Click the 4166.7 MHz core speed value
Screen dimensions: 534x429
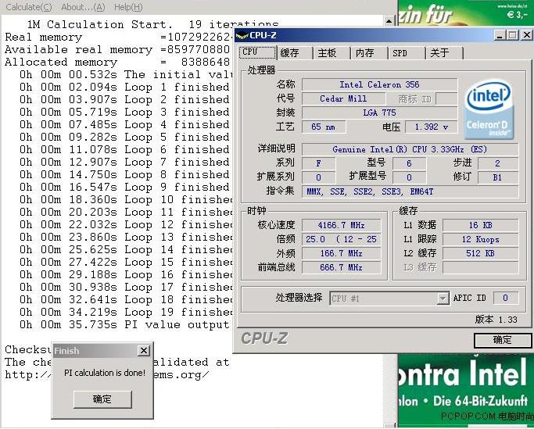341,225
